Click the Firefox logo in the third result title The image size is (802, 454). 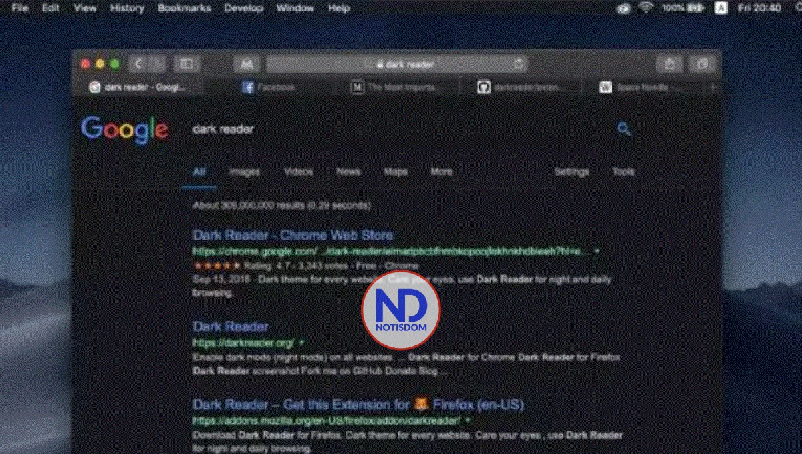420,404
